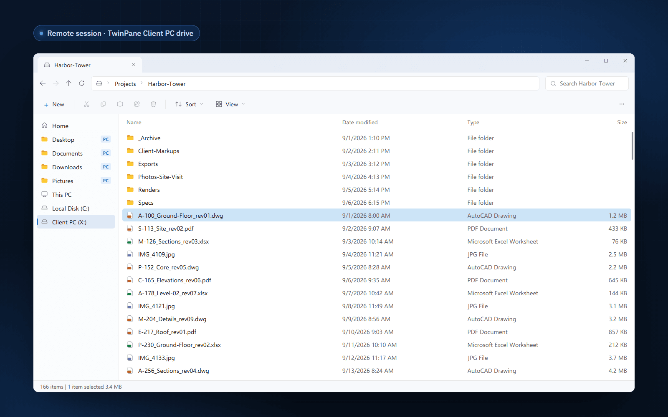The height and width of the screenshot is (417, 668).
Task: Close the Harbor-Tower tab
Action: 134,65
